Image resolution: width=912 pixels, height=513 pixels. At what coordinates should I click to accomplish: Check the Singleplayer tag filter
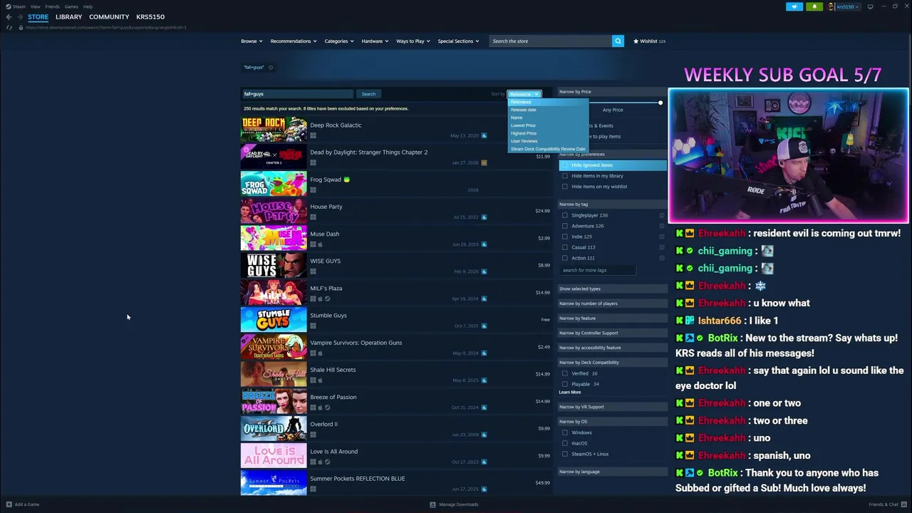point(565,215)
